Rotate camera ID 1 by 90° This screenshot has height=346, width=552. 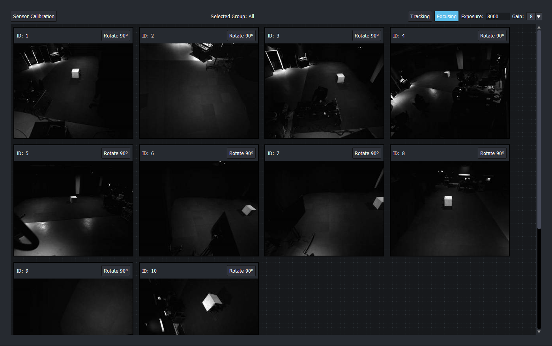coord(116,36)
